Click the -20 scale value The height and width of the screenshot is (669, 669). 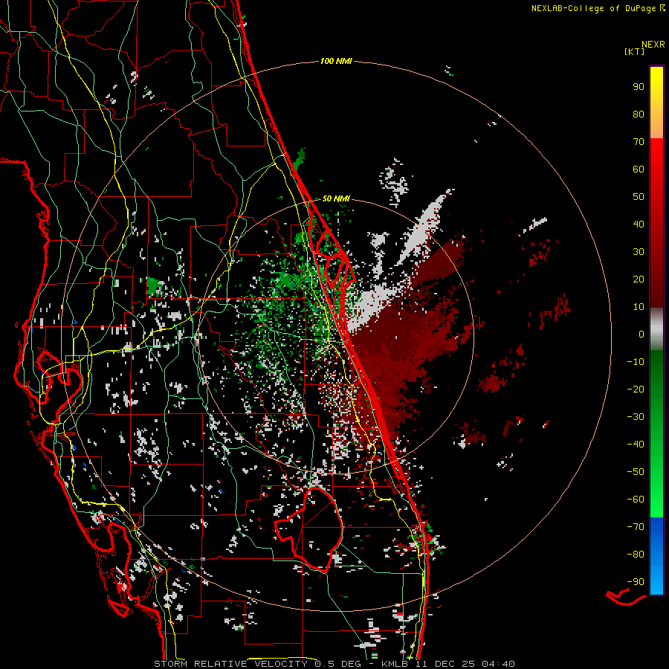click(636, 390)
